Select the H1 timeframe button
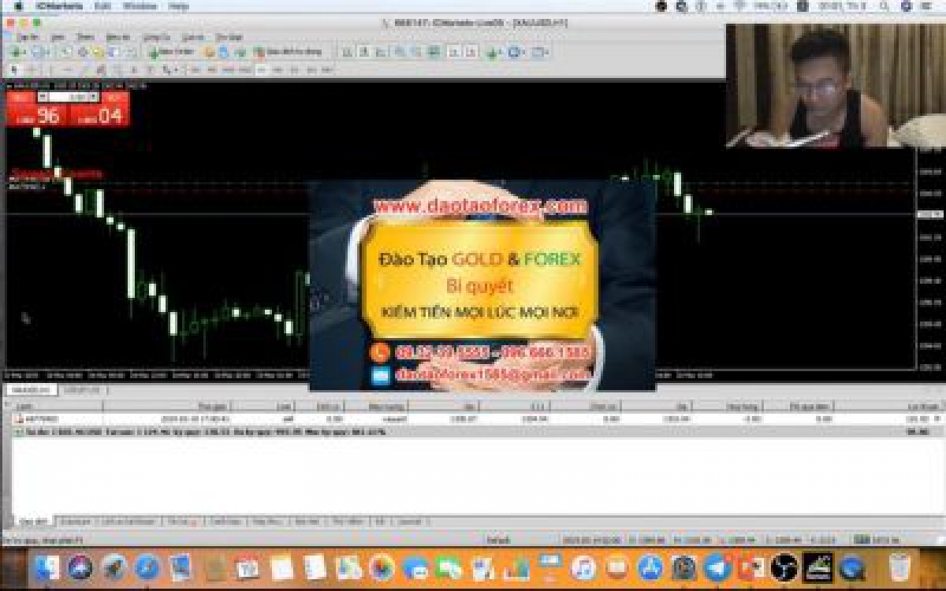This screenshot has width=946, height=591. [262, 70]
